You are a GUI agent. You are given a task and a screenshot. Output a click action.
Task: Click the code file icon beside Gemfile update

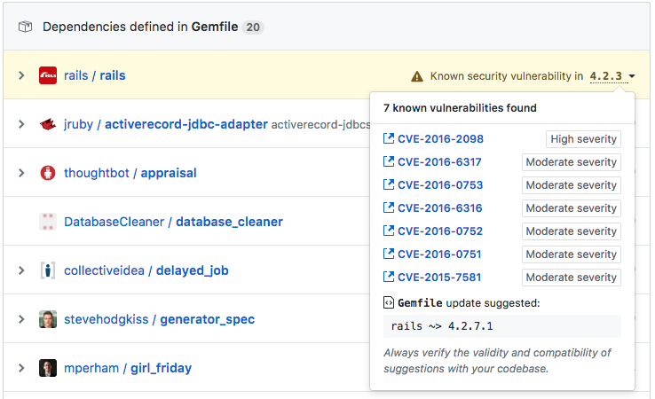coord(389,302)
